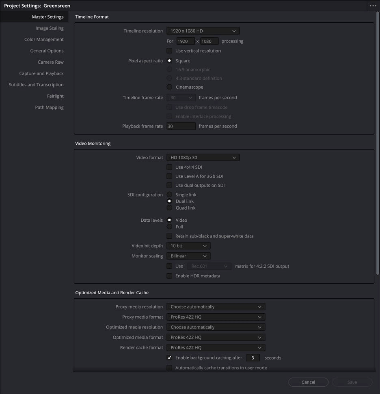This screenshot has height=394, width=380.
Task: Enable HDR metadata
Action: point(169,275)
